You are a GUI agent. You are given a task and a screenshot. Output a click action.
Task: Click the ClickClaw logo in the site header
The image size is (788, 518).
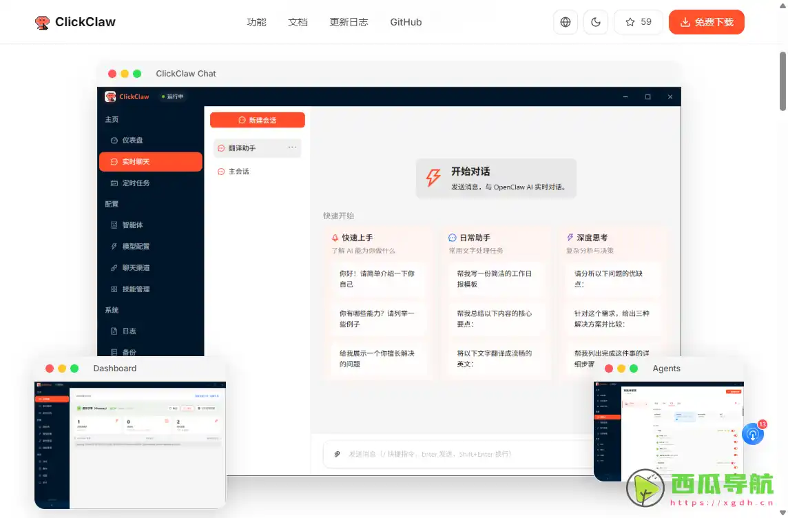click(75, 22)
